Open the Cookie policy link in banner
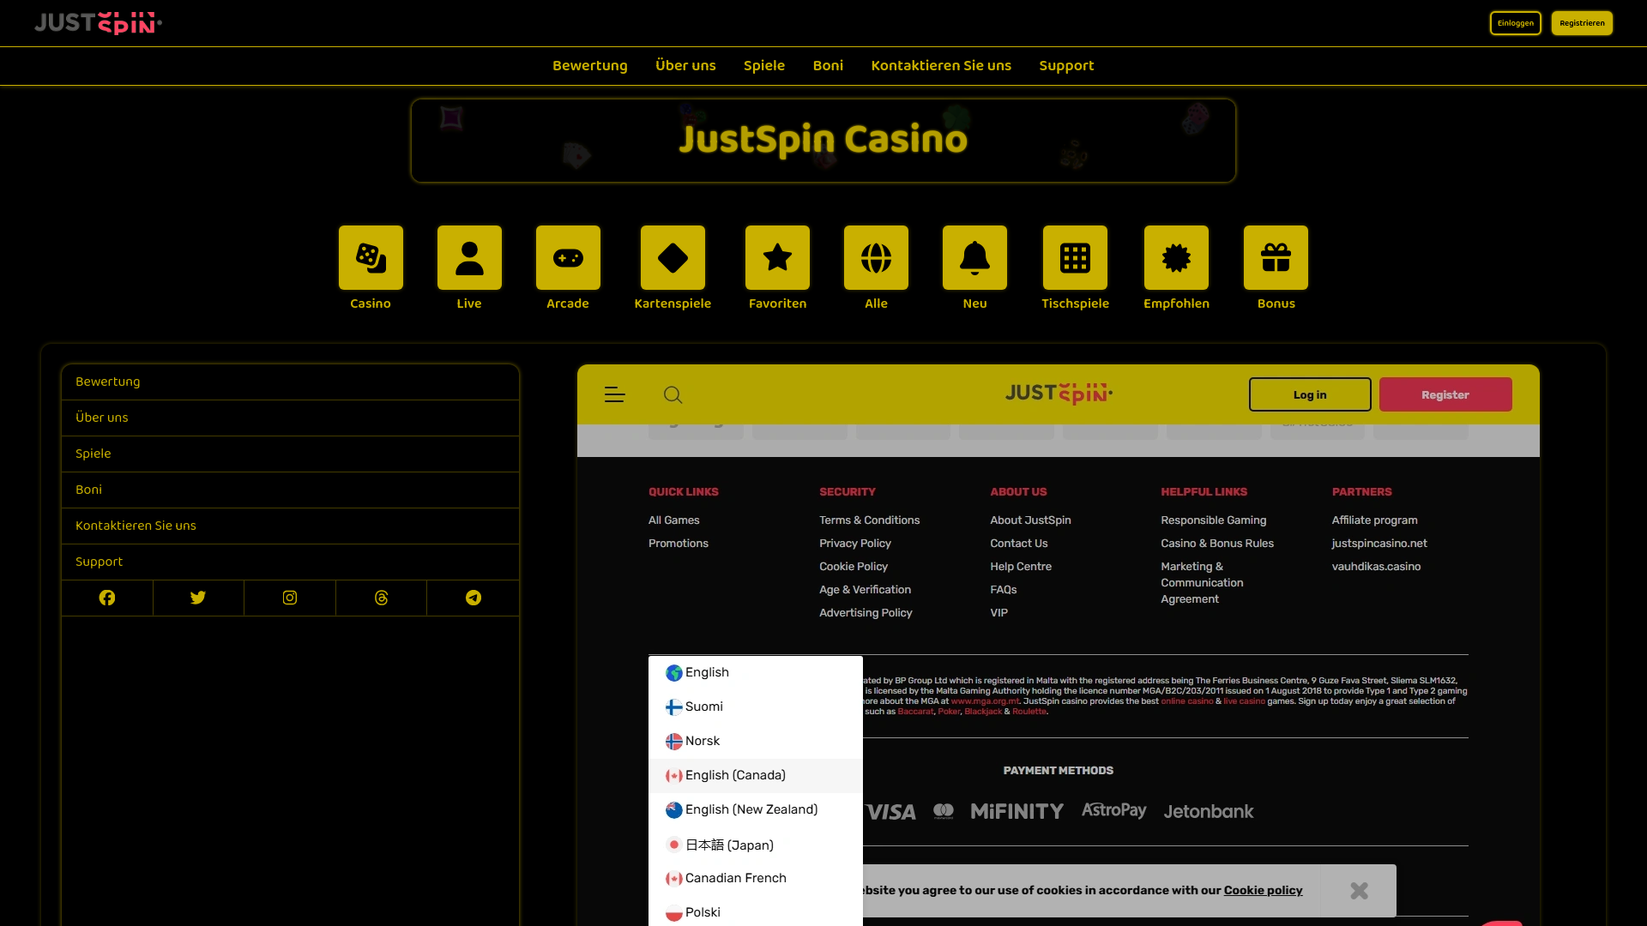The width and height of the screenshot is (1647, 926). [1263, 891]
